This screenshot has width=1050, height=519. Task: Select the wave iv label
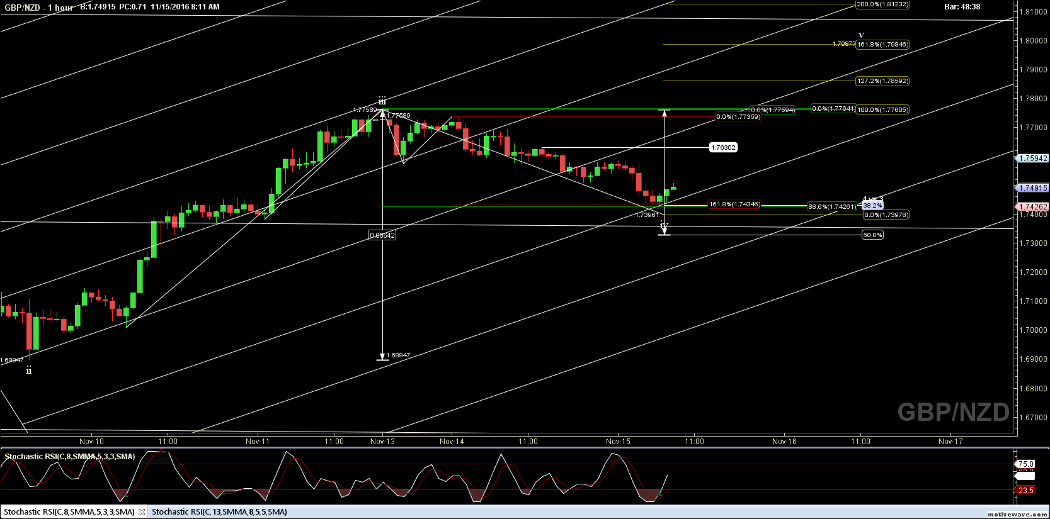[663, 225]
